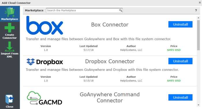
Task: Click the Dropbox Connector description text
Action: point(102,70)
